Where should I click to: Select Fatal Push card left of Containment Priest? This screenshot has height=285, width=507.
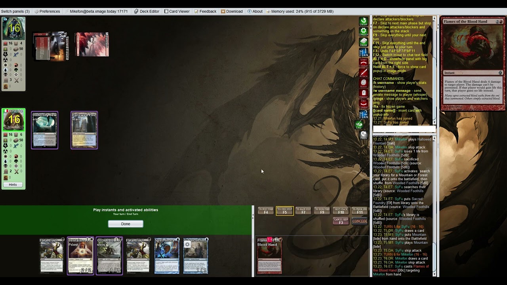point(51,256)
